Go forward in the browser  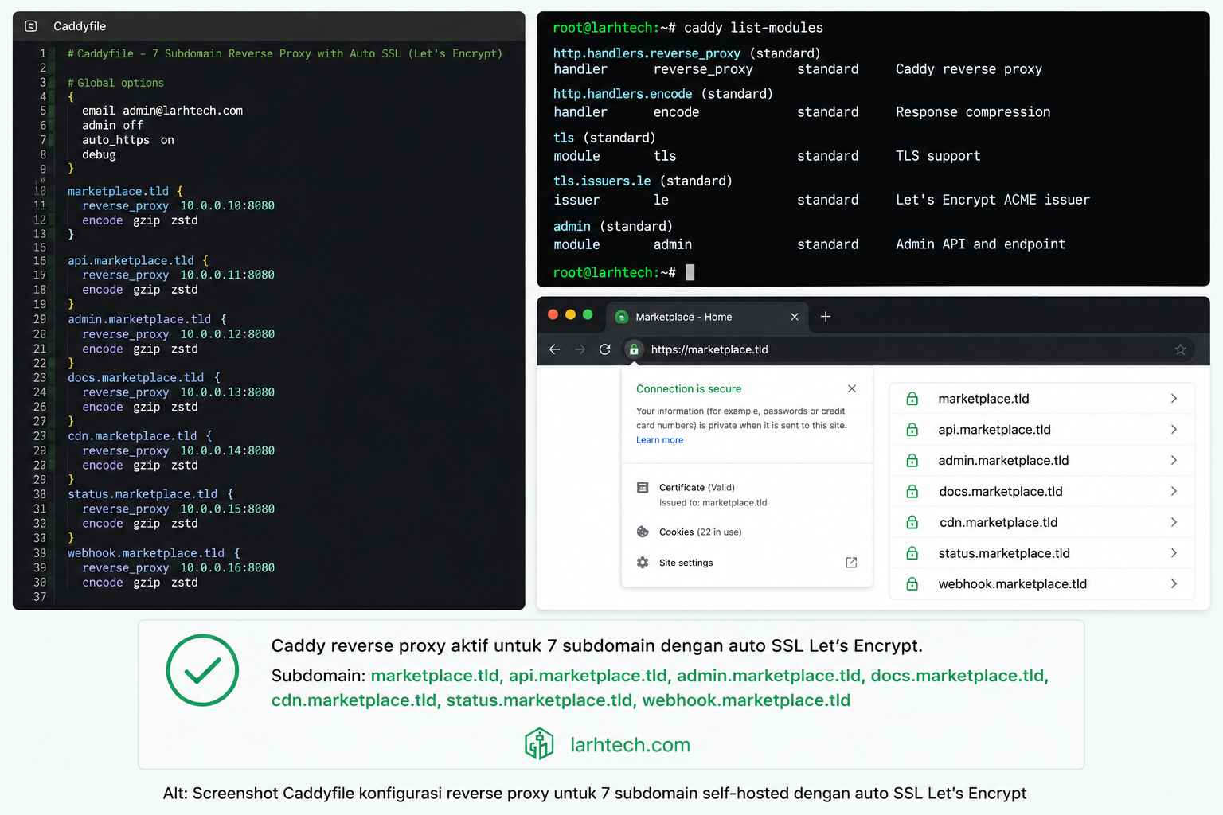point(580,349)
